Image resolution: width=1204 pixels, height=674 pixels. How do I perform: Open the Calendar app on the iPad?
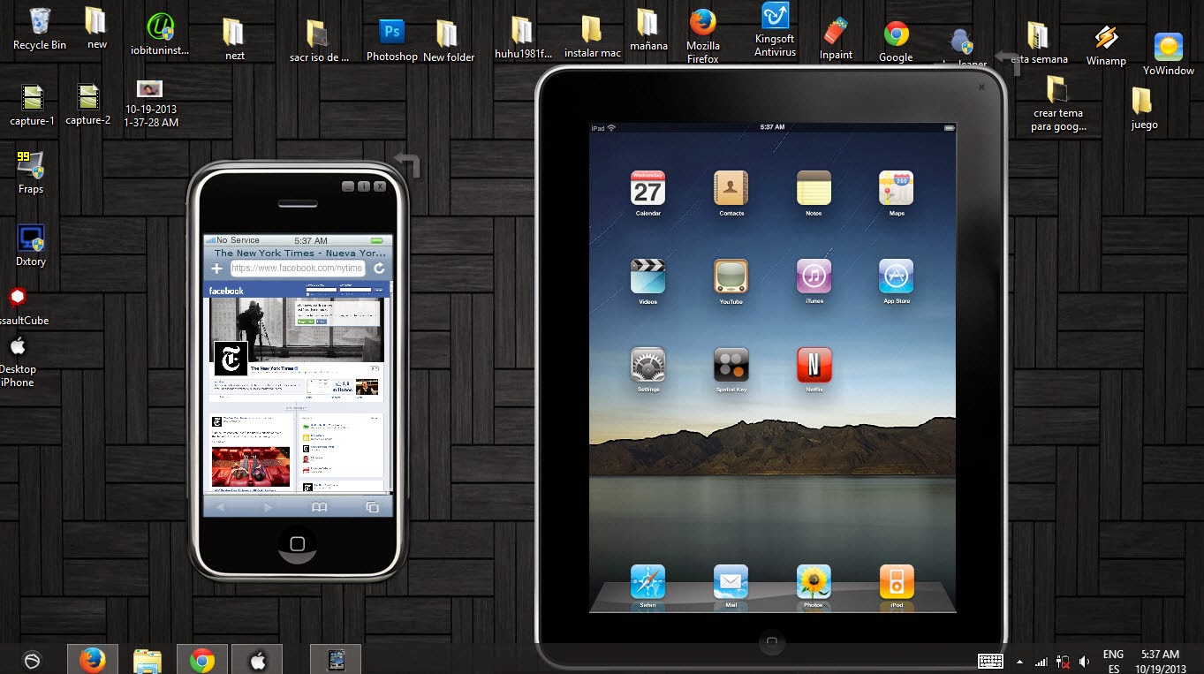pos(647,188)
